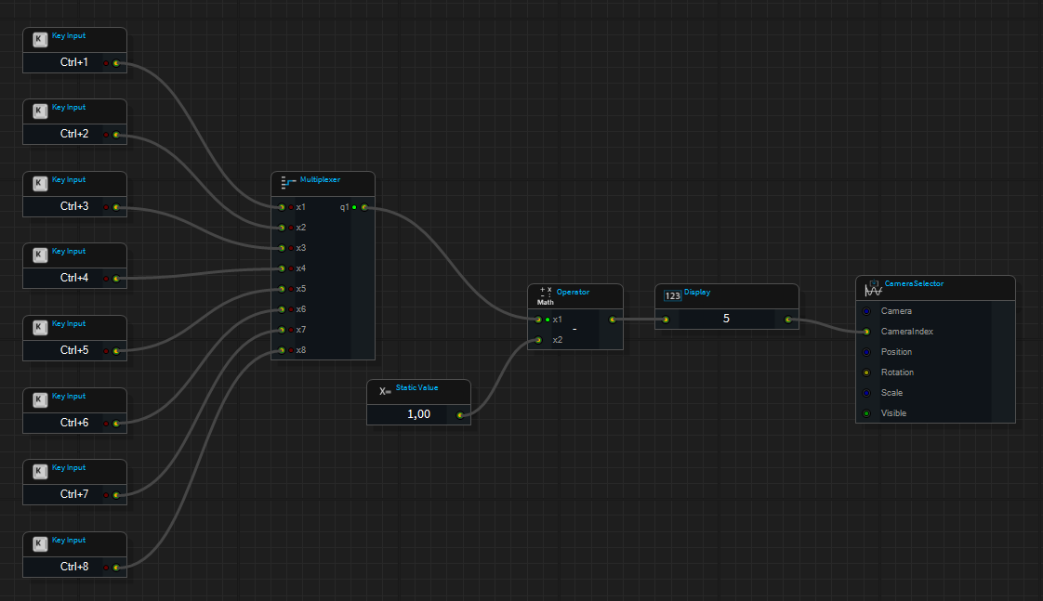Click the Ctrl+6 key binding field

pos(74,423)
